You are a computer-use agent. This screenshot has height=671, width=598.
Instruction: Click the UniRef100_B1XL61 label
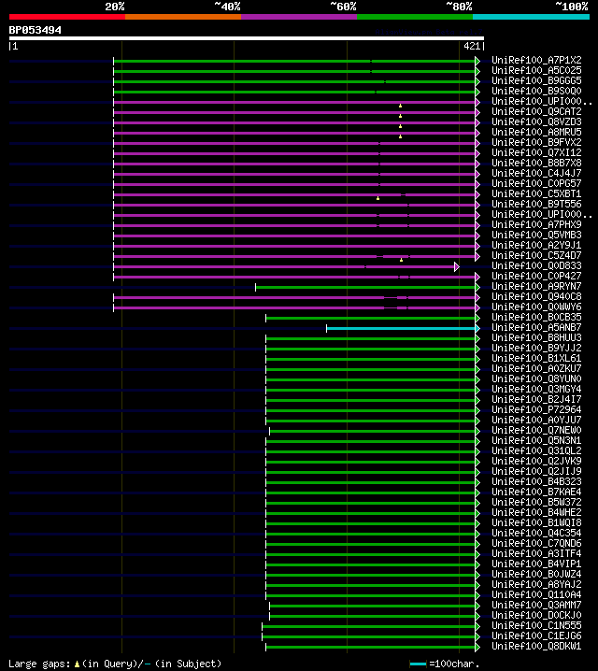tap(536, 358)
